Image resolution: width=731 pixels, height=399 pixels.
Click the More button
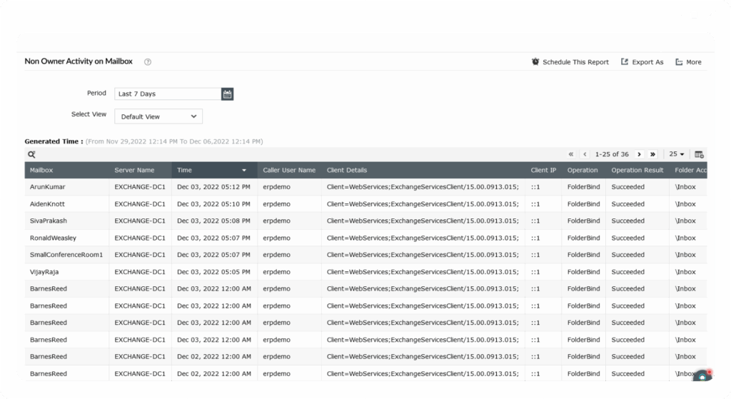[x=693, y=62]
